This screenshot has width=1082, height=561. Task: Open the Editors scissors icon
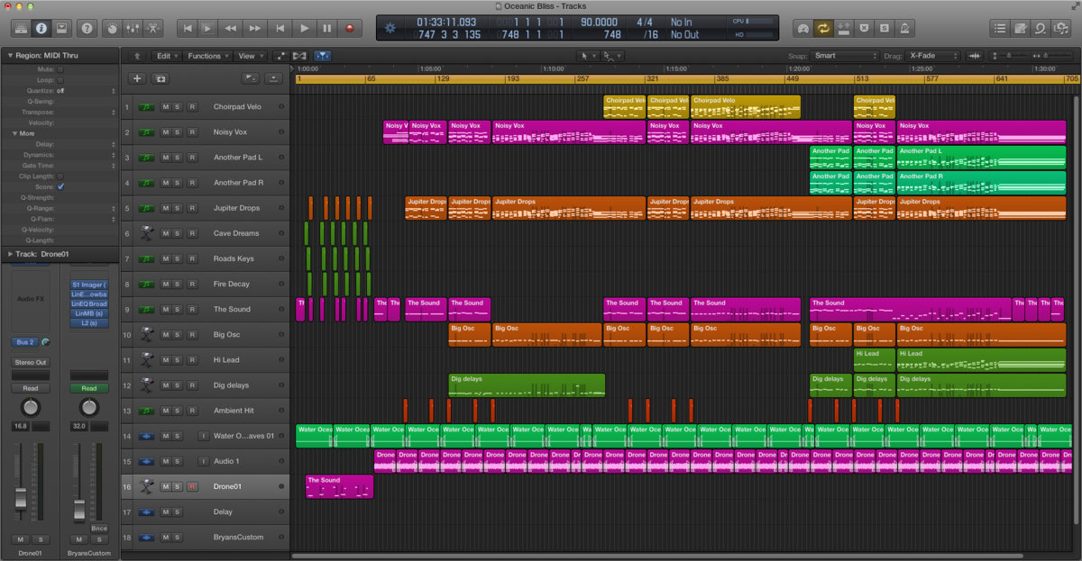click(155, 28)
